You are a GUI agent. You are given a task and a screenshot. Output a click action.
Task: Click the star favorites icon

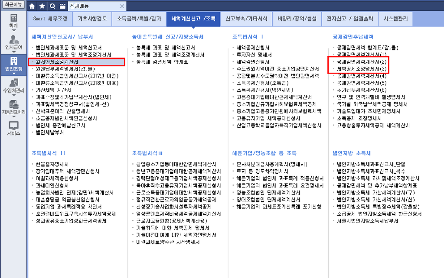[x=42, y=6]
